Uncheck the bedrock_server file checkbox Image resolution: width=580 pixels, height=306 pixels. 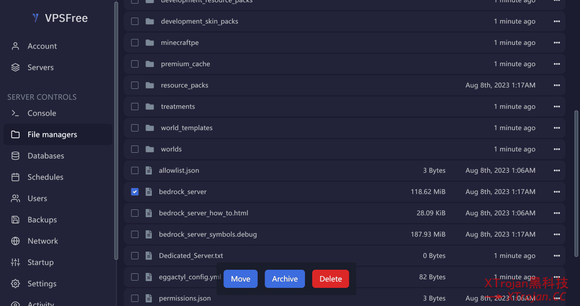pyautogui.click(x=135, y=192)
